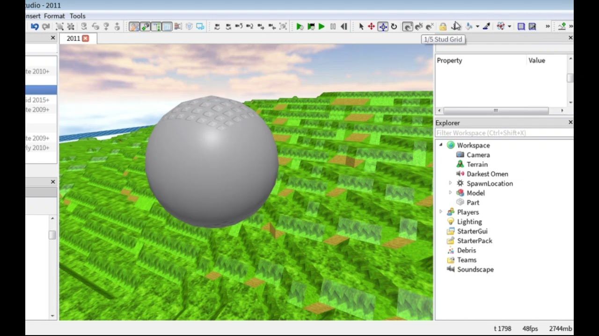Close the 2011 tab

pos(85,38)
